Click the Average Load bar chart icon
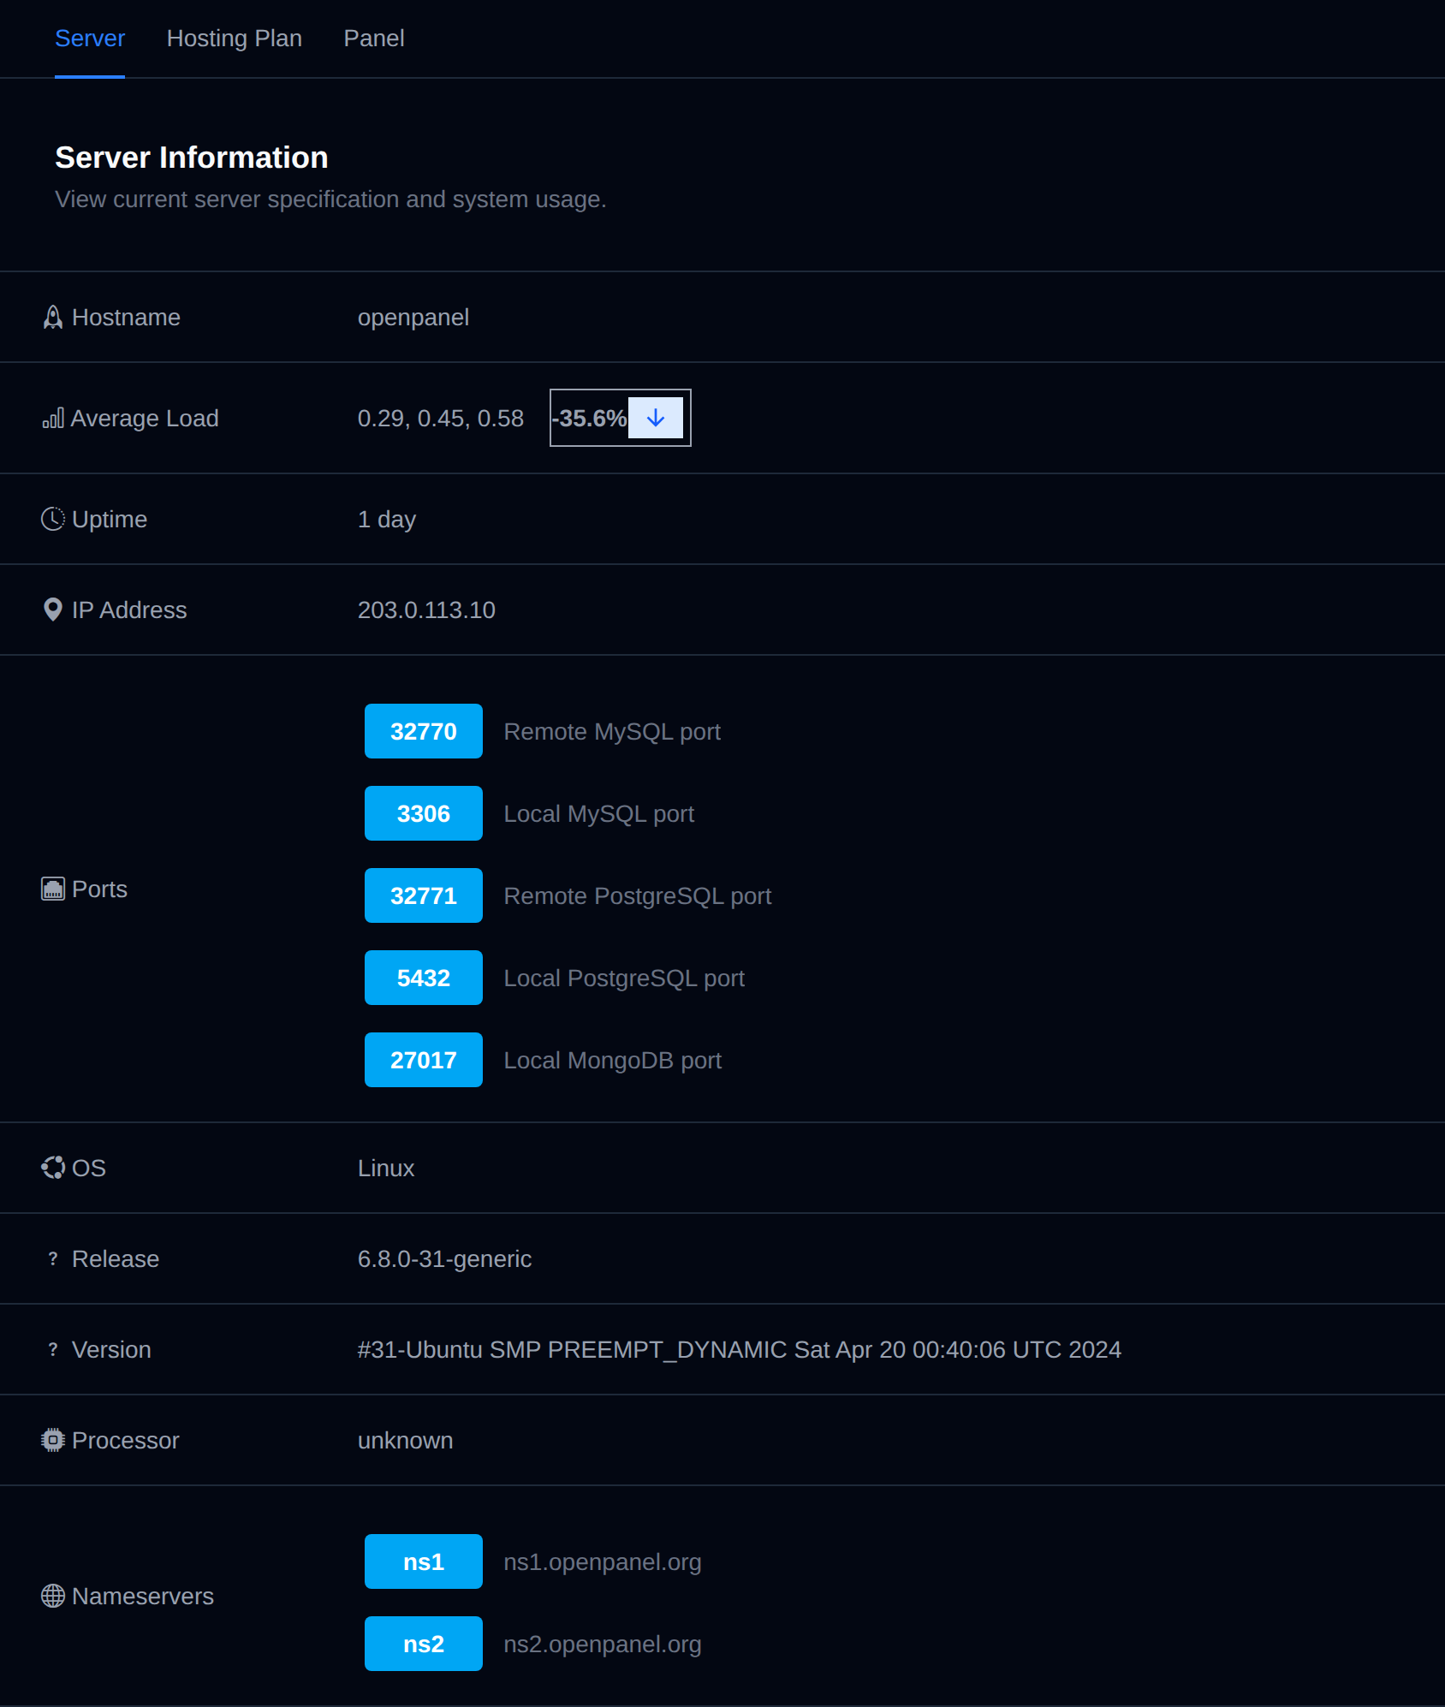1445x1707 pixels. [x=53, y=419]
